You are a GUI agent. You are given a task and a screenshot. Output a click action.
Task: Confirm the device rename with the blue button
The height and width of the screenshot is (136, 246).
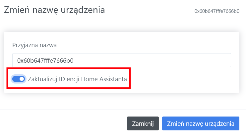[201, 123]
